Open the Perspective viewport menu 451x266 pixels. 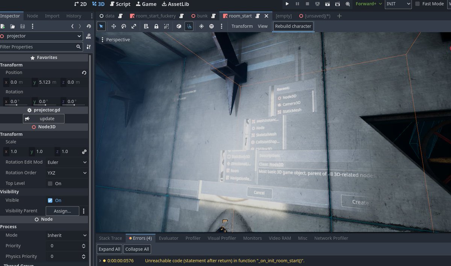(x=116, y=40)
